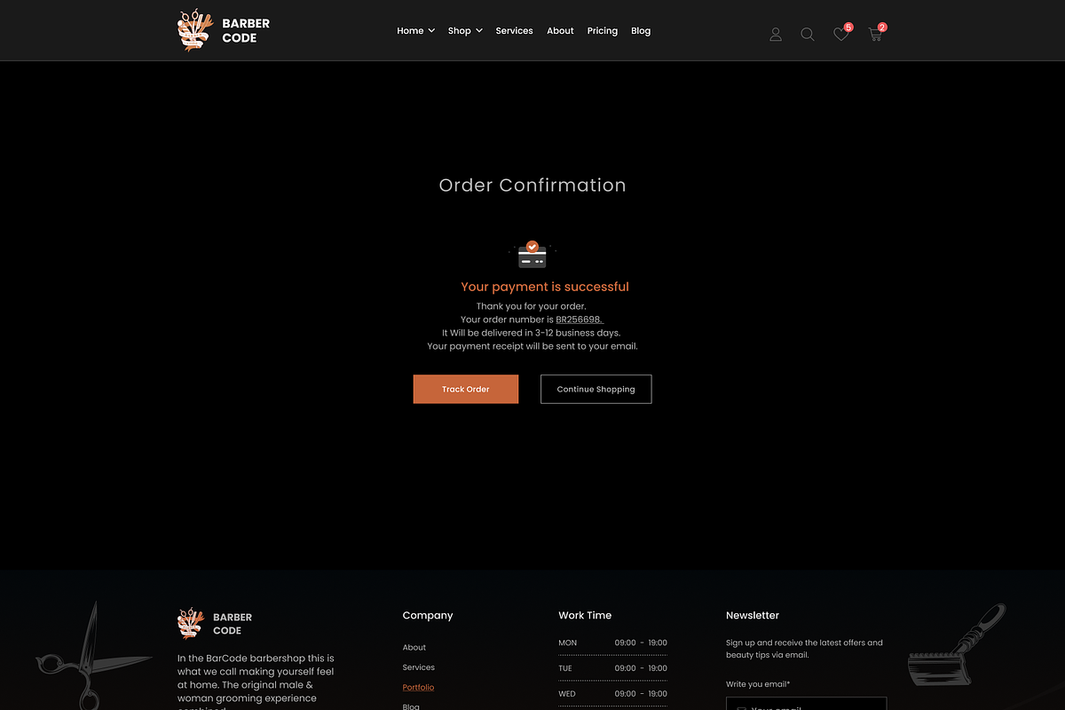Click the Barber Code logo in header
1065x710 pixels.
tap(224, 31)
